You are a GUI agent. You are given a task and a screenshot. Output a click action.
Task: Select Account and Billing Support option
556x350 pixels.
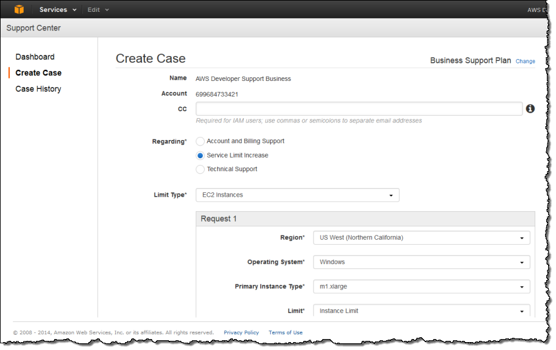point(200,141)
